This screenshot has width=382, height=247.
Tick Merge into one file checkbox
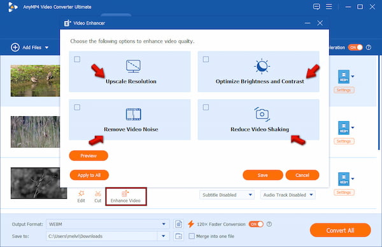(192, 236)
